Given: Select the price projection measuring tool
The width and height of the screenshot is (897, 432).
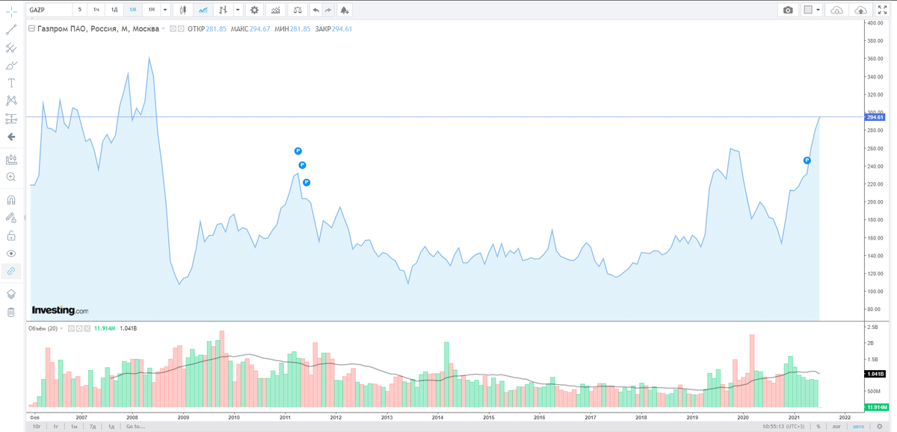Looking at the screenshot, I should pyautogui.click(x=11, y=119).
